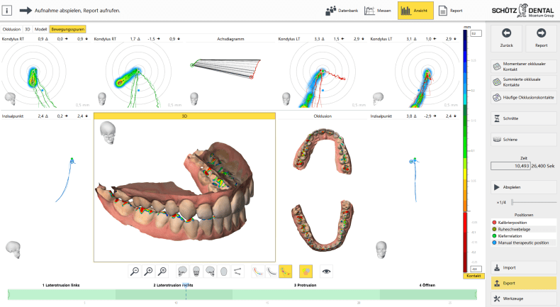Open Werkzeuge tools

pyautogui.click(x=524, y=298)
